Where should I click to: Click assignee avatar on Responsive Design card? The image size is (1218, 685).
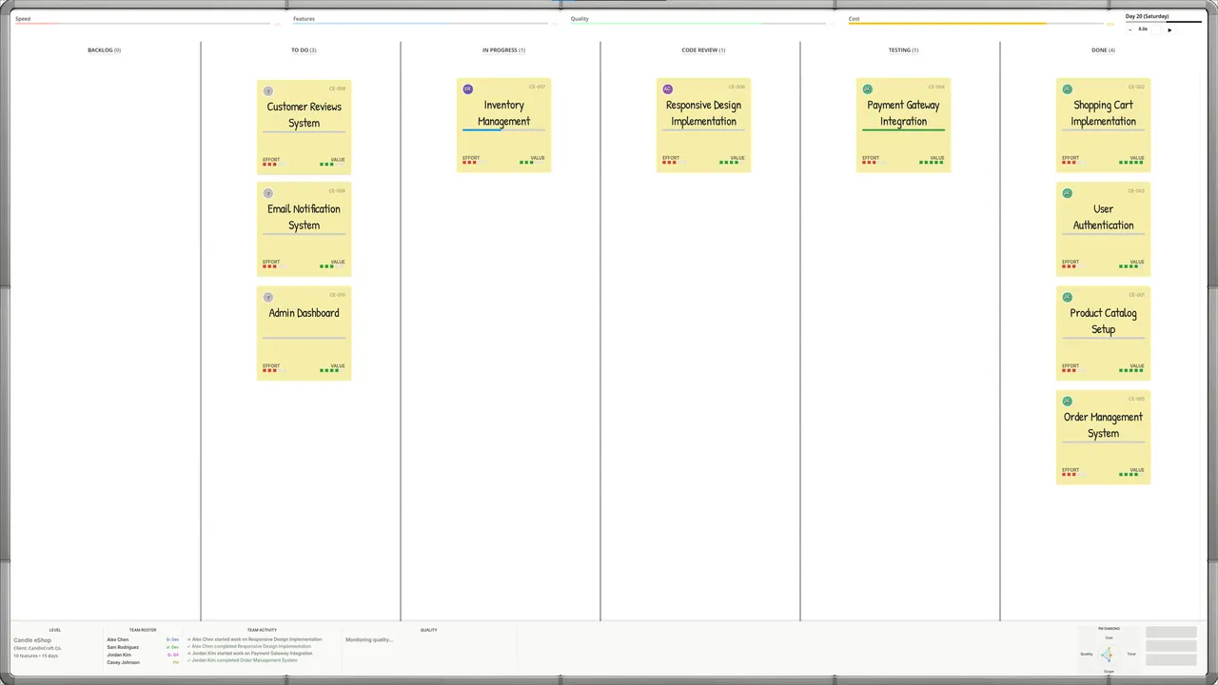pyautogui.click(x=667, y=89)
